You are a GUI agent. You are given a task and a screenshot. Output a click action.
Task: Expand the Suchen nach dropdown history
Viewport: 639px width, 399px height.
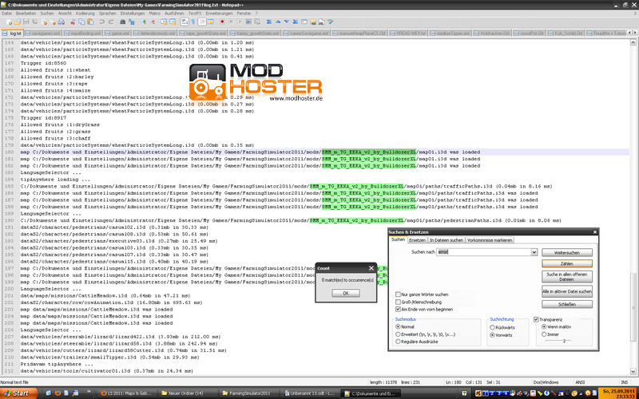point(534,252)
